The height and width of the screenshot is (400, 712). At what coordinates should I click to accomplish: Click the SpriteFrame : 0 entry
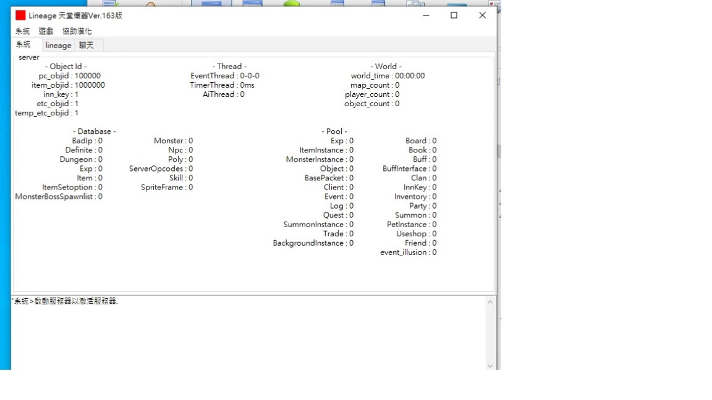click(167, 187)
